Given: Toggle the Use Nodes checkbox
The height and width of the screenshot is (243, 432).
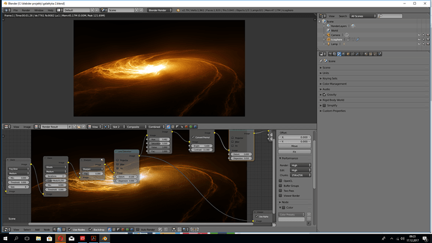Looking at the screenshot, I should [x=70, y=229].
